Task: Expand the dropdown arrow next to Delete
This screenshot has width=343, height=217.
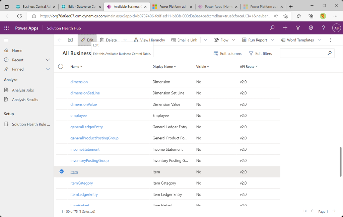Action: tap(125, 40)
